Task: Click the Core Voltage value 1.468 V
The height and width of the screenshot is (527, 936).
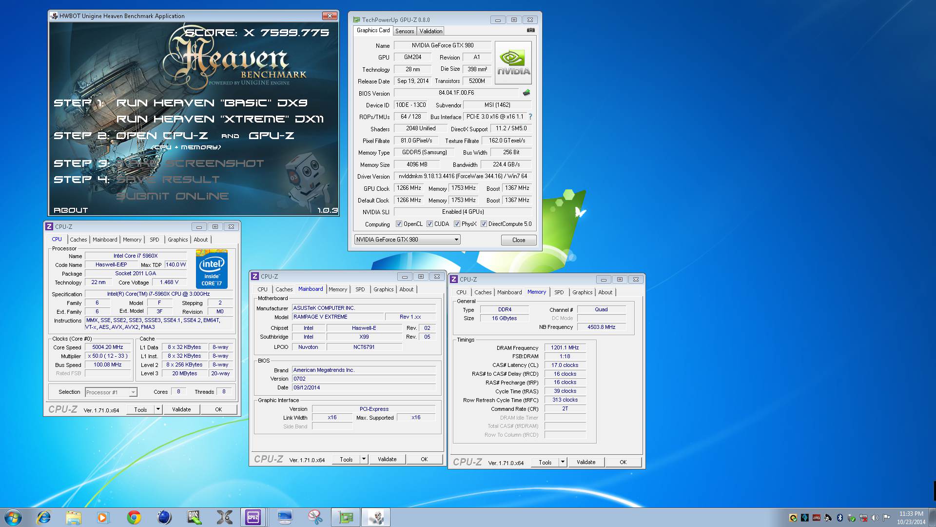Action: coord(169,283)
